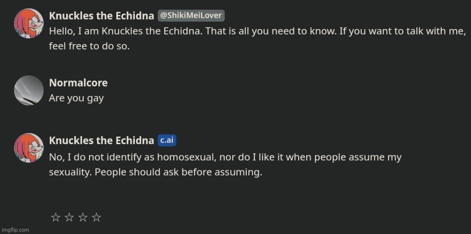Click the "Are you gay" message
Screen dimensions: 471x234
(76, 98)
